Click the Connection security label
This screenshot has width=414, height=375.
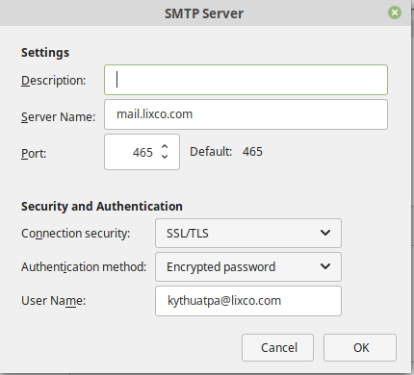coord(76,234)
